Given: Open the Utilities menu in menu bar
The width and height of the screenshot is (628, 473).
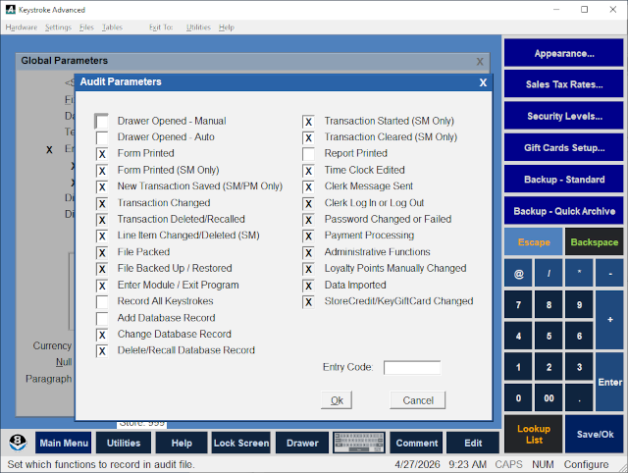Looking at the screenshot, I should (x=198, y=27).
